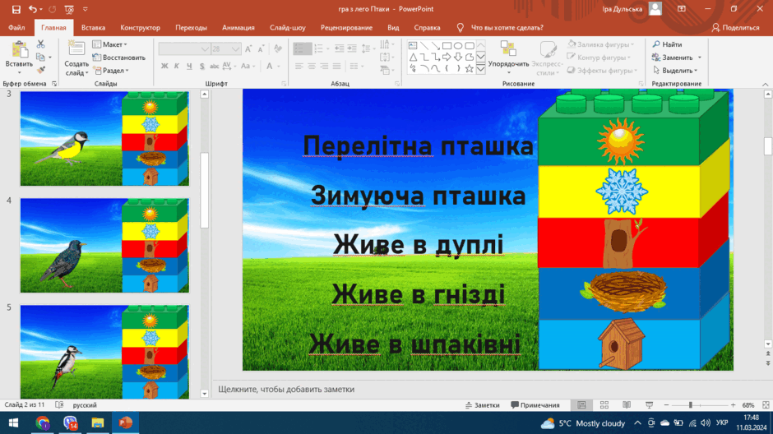Click the Save icon in quick access toolbar
This screenshot has height=434, width=773.
16,9
